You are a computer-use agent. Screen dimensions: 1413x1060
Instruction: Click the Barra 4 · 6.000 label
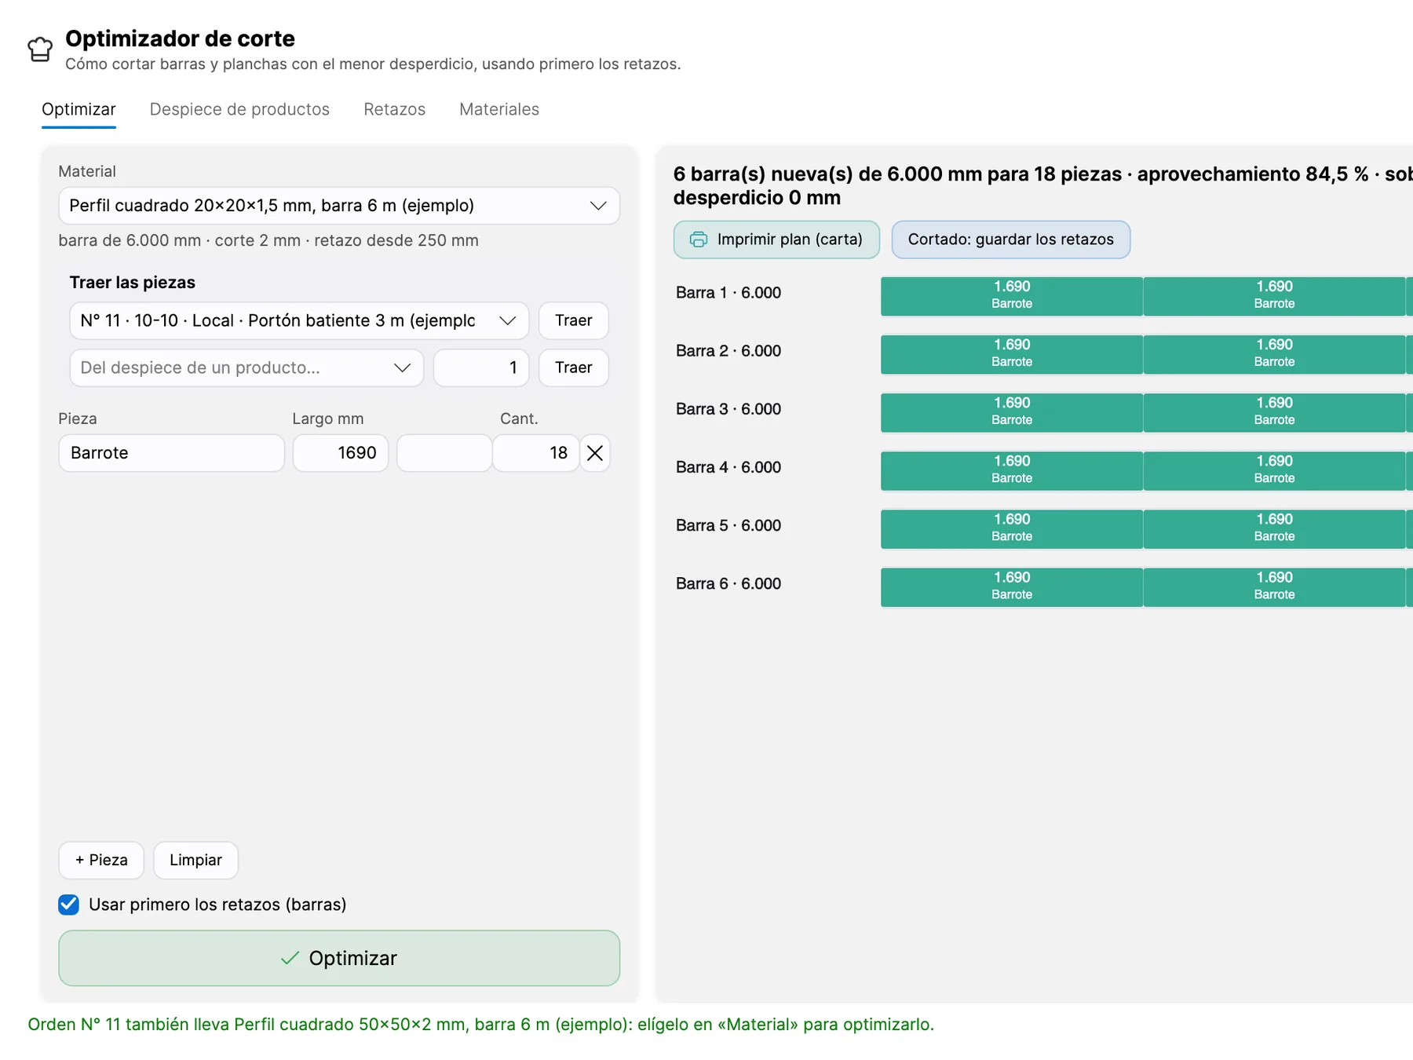point(728,467)
